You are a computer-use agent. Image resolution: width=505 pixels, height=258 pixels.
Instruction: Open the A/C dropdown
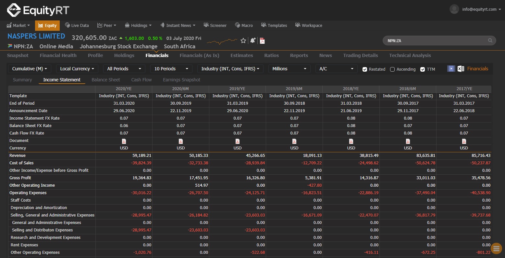pos(336,69)
